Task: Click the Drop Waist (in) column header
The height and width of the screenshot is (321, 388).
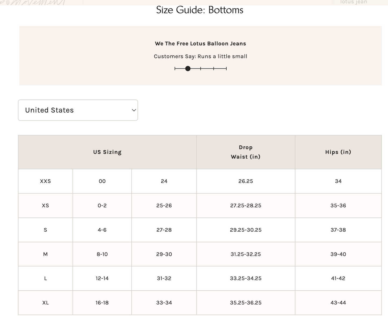Action: pyautogui.click(x=245, y=152)
